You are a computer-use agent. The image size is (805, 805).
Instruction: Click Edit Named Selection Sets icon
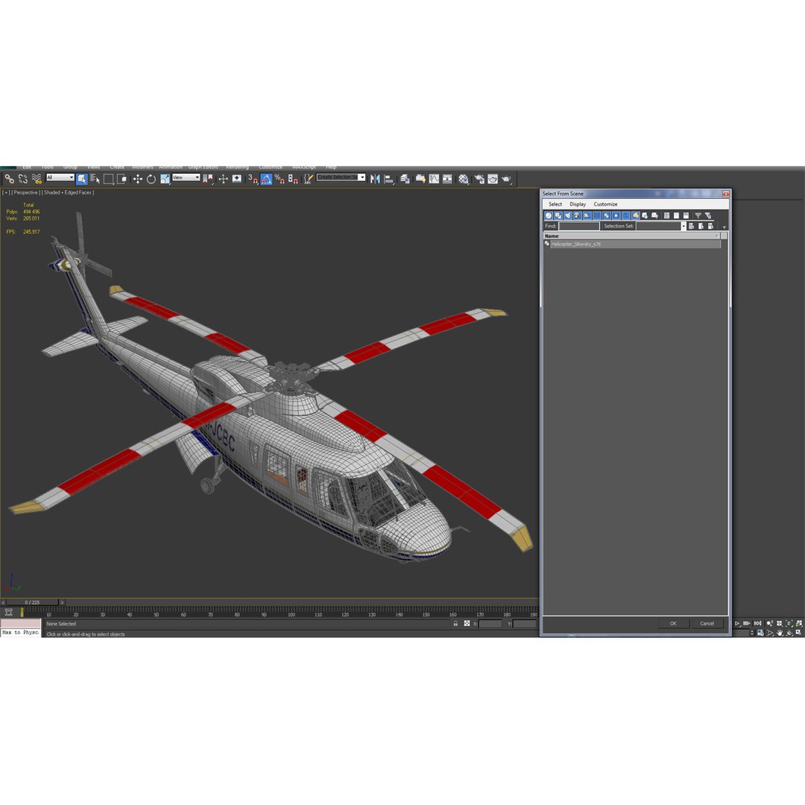pos(308,179)
